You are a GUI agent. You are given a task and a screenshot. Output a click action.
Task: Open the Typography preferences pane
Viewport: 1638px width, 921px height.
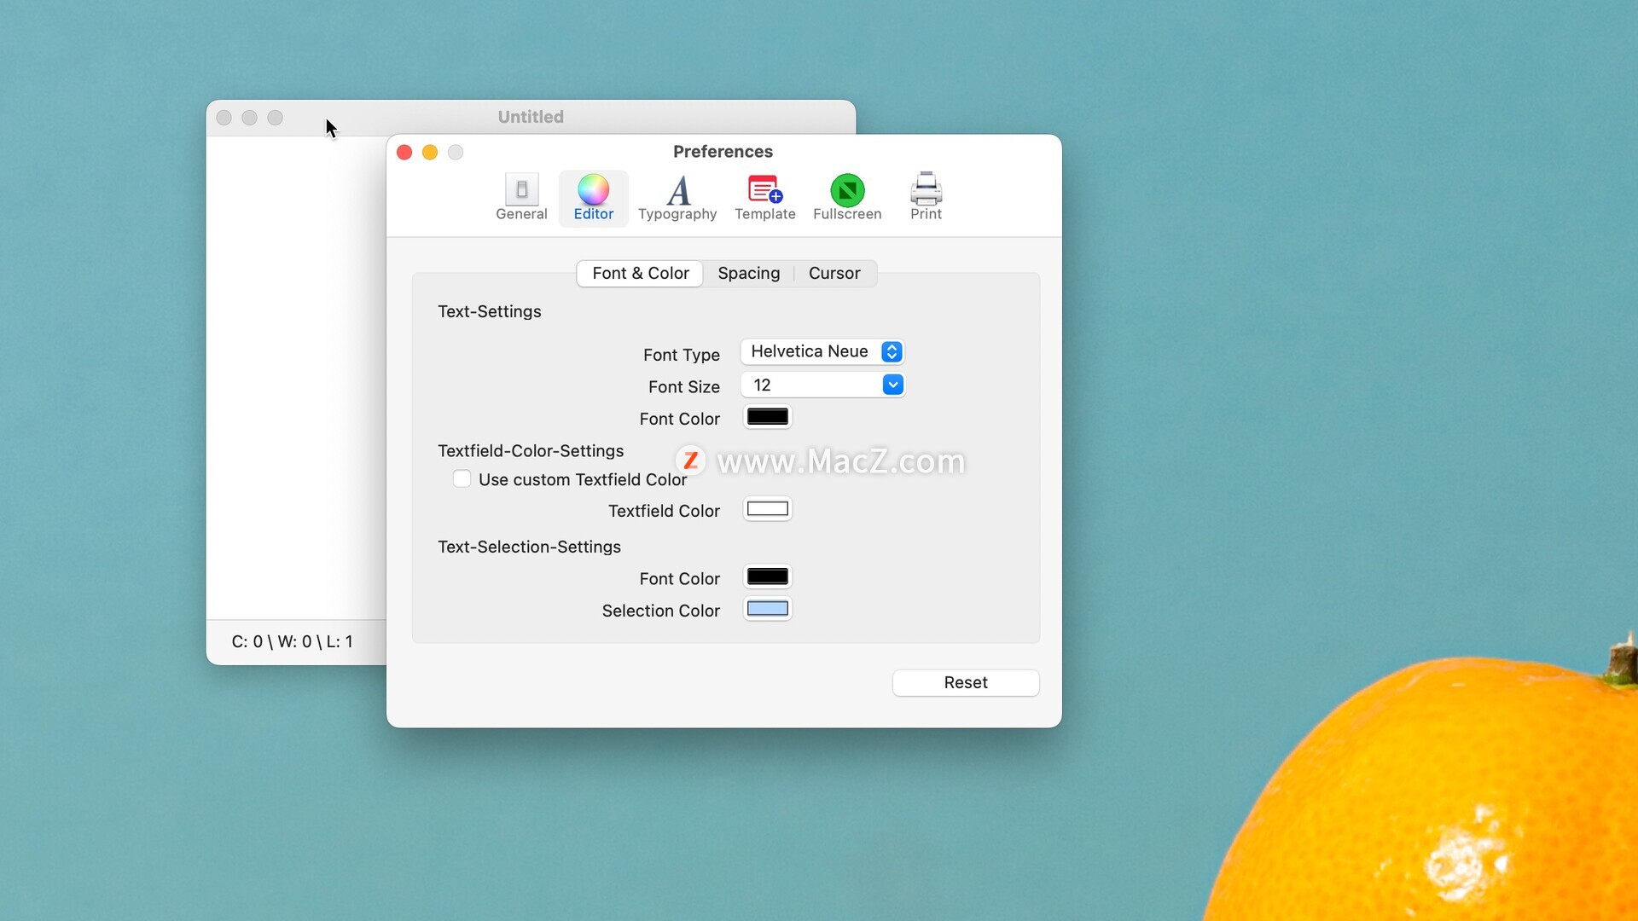click(677, 198)
